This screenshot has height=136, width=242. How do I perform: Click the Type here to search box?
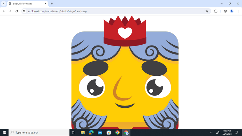tap(39, 132)
